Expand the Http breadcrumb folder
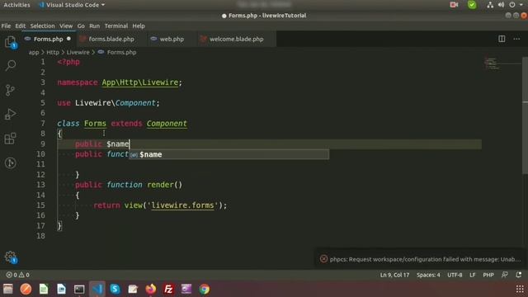Screen dimensions: 528x297 pyautogui.click(x=53, y=52)
